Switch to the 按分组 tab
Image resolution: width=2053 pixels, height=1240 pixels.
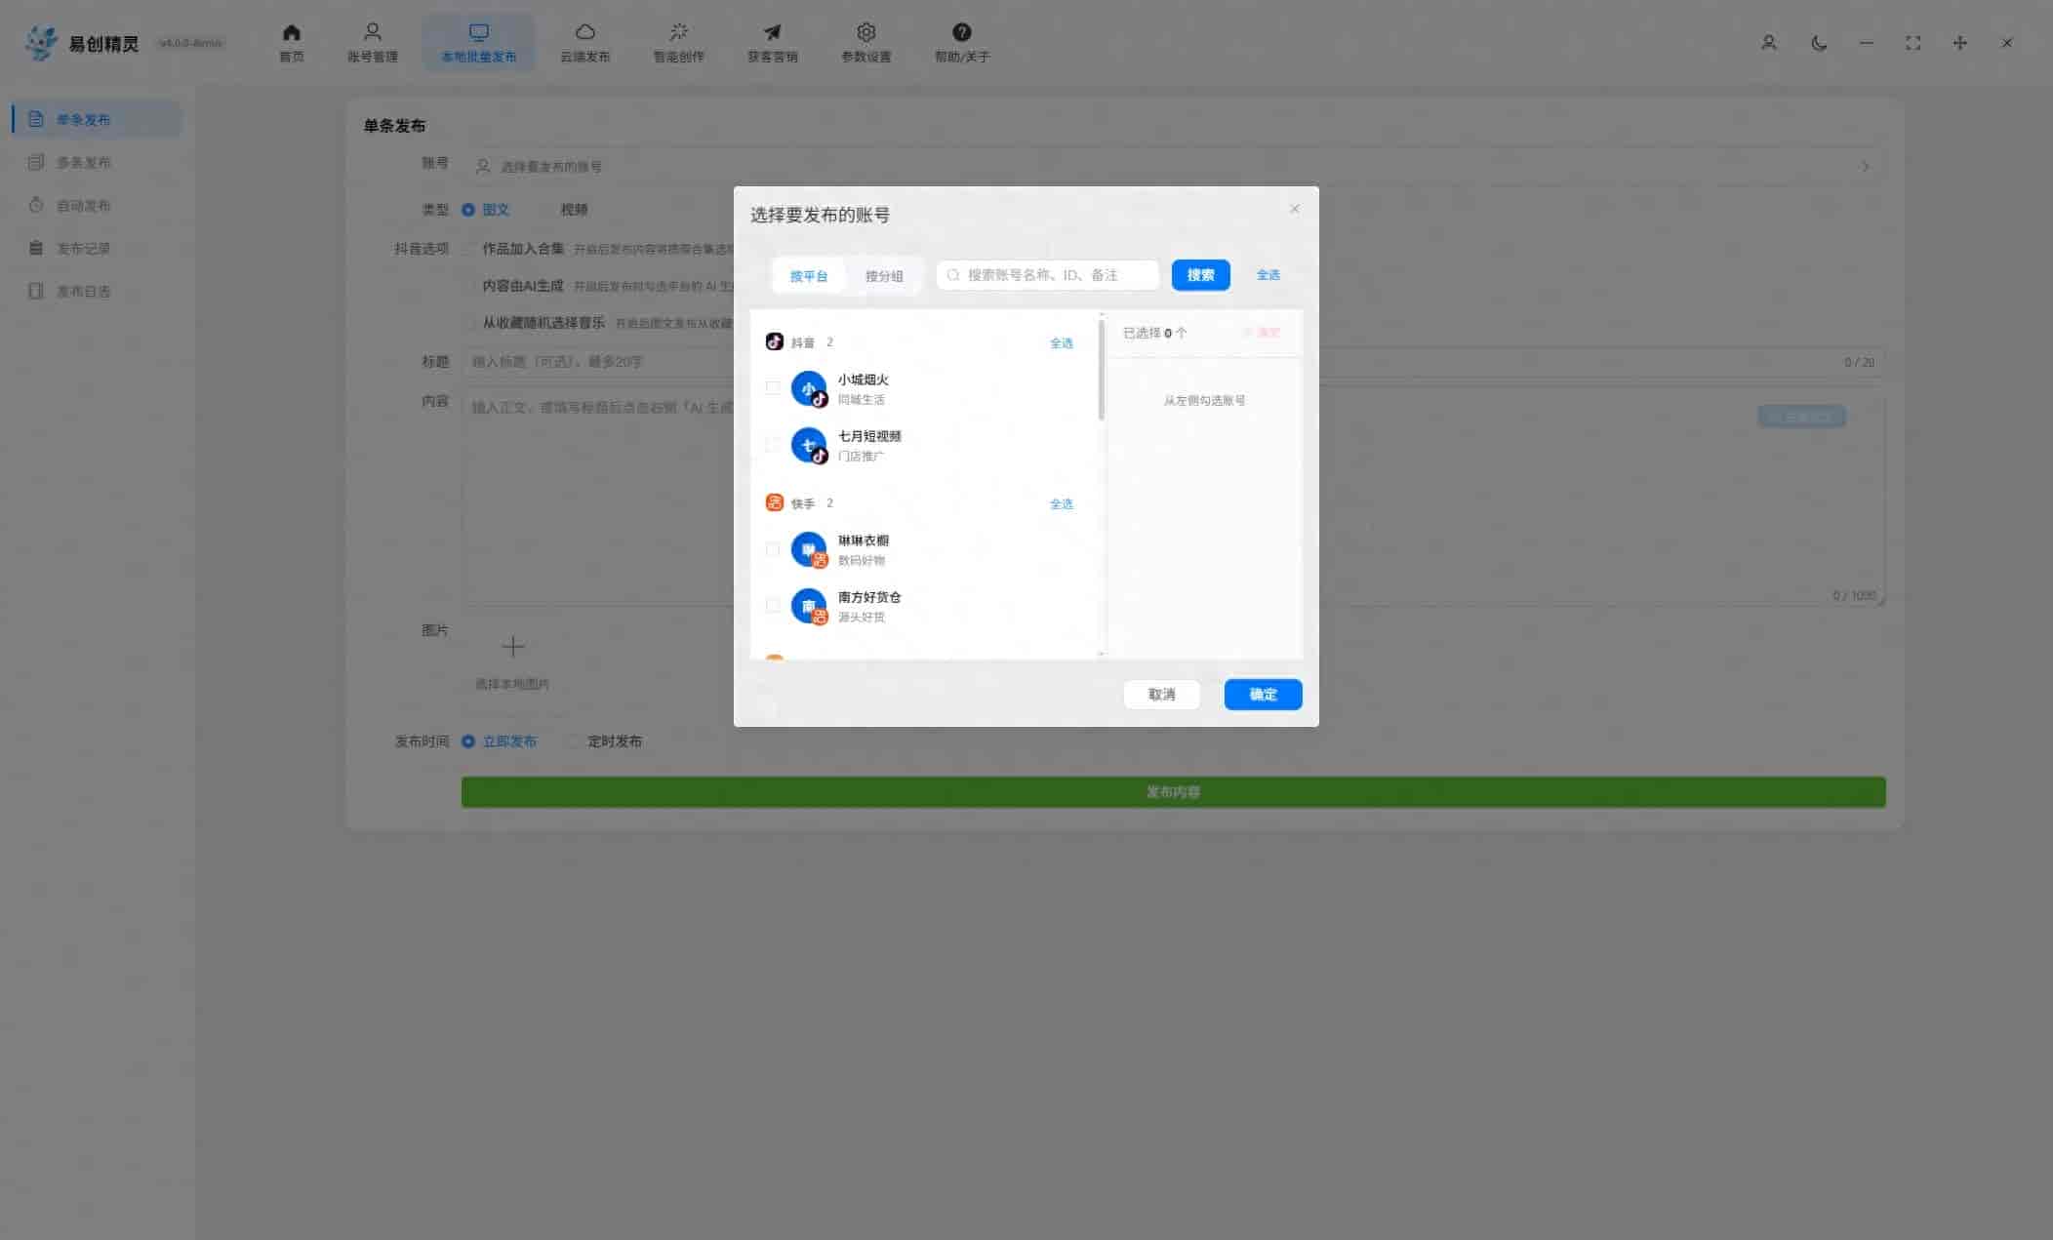point(884,276)
